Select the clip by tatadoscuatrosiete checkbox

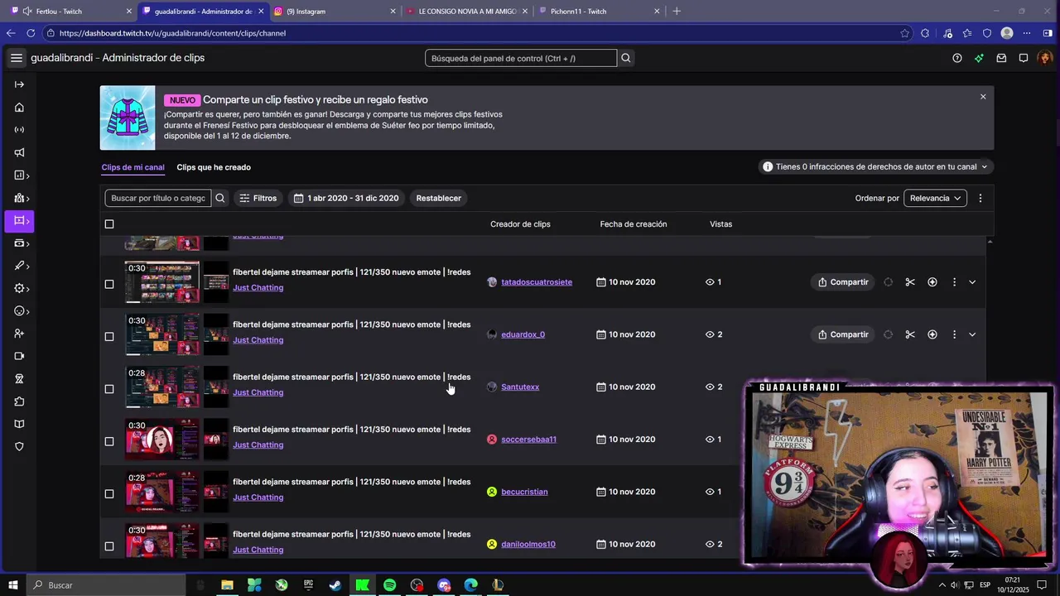tap(109, 284)
